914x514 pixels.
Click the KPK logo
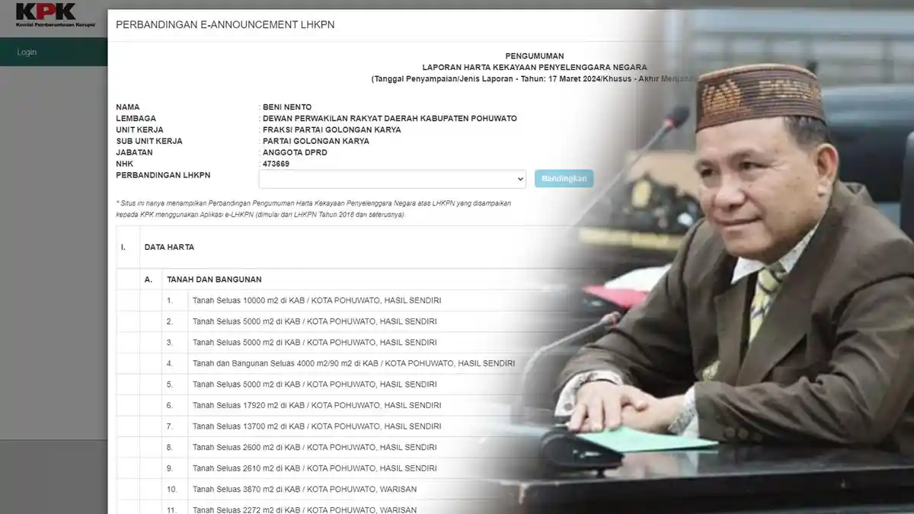click(x=46, y=15)
